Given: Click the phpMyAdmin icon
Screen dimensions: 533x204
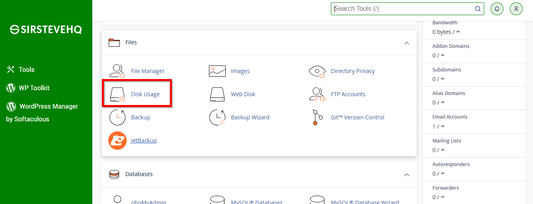Looking at the screenshot, I should [117, 199].
